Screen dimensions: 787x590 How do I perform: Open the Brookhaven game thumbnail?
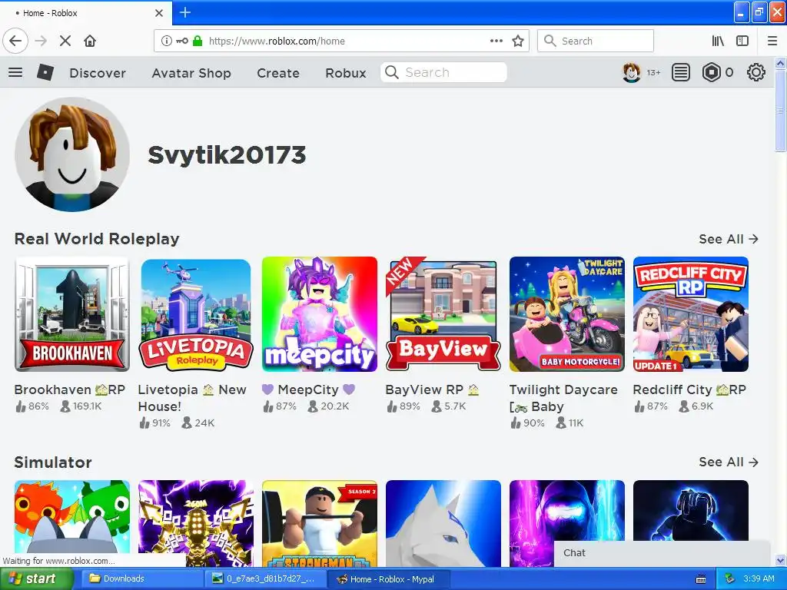(x=72, y=314)
